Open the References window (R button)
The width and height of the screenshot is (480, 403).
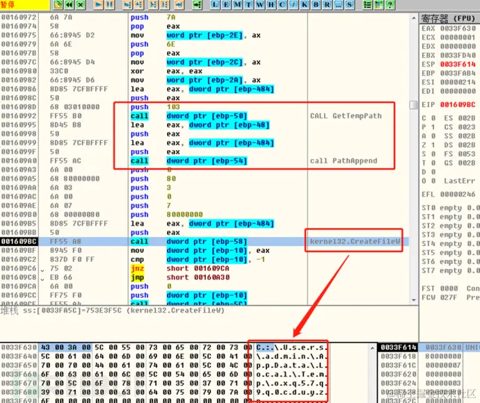click(x=327, y=5)
